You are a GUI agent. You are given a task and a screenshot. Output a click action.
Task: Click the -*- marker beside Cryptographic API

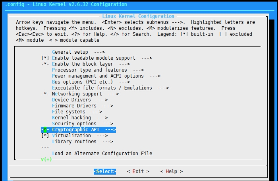click(x=45, y=130)
